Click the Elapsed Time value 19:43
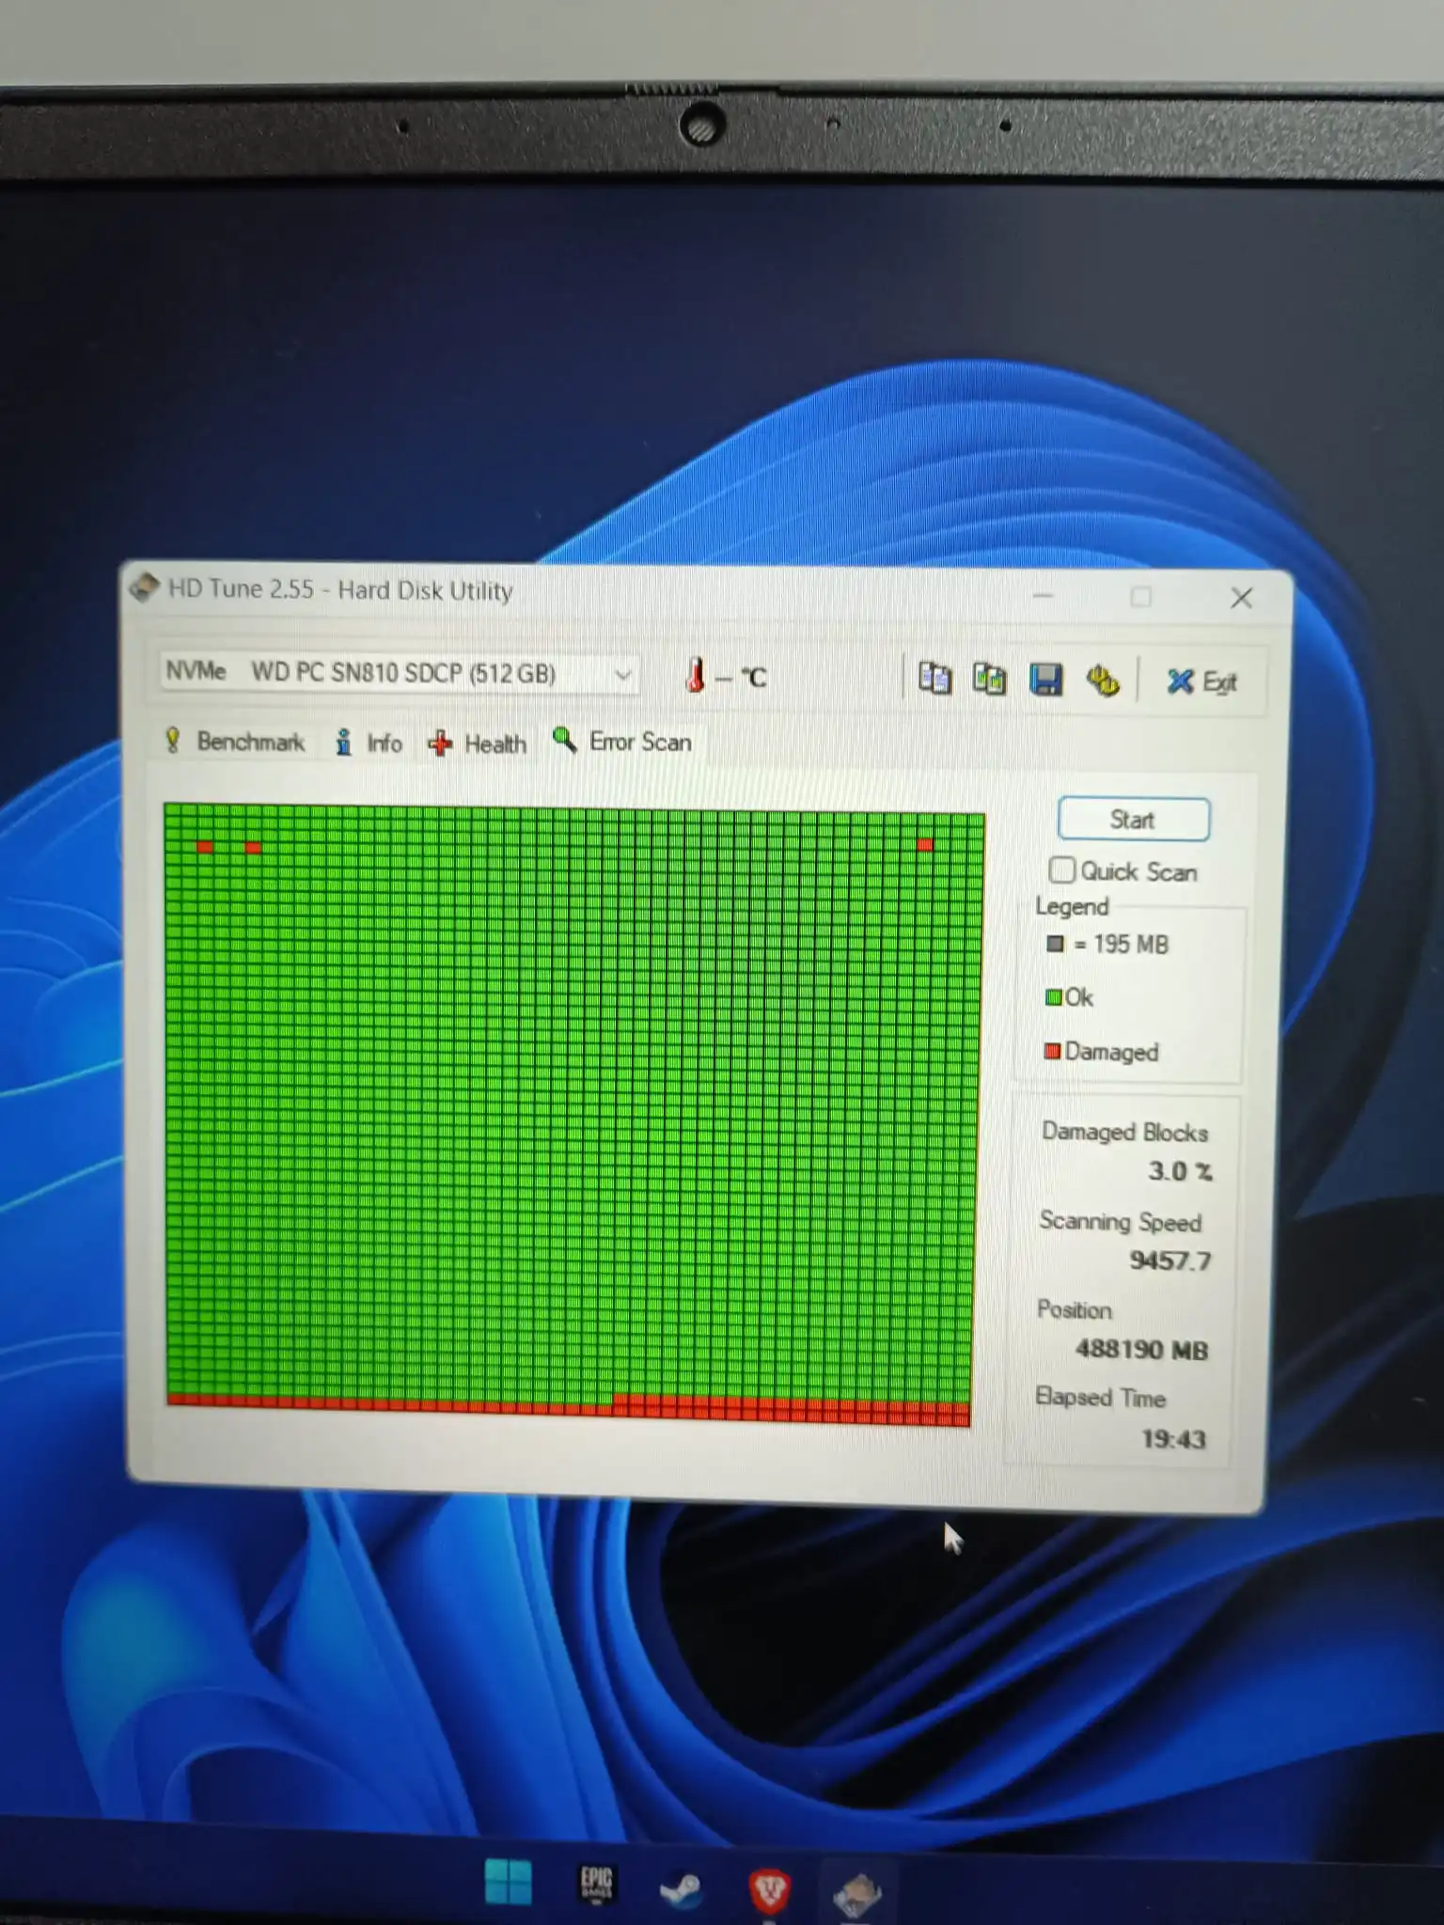The image size is (1444, 1925). click(1173, 1439)
